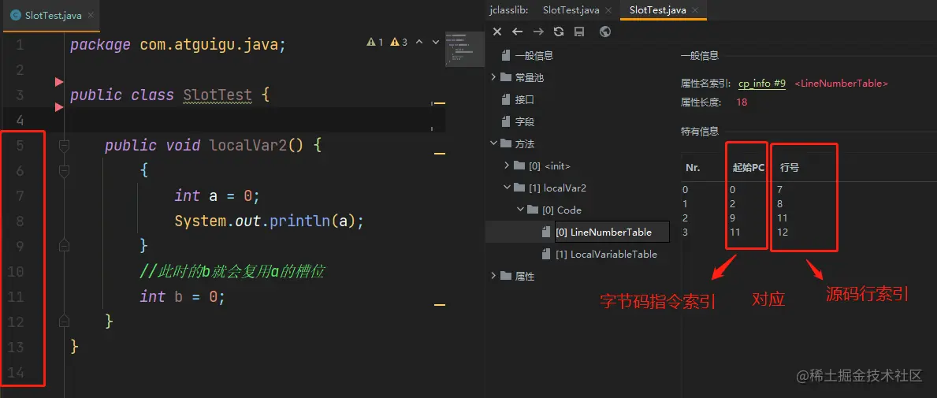937x398 pixels.
Task: Click the localVar2 method name in code
Action: 248,145
